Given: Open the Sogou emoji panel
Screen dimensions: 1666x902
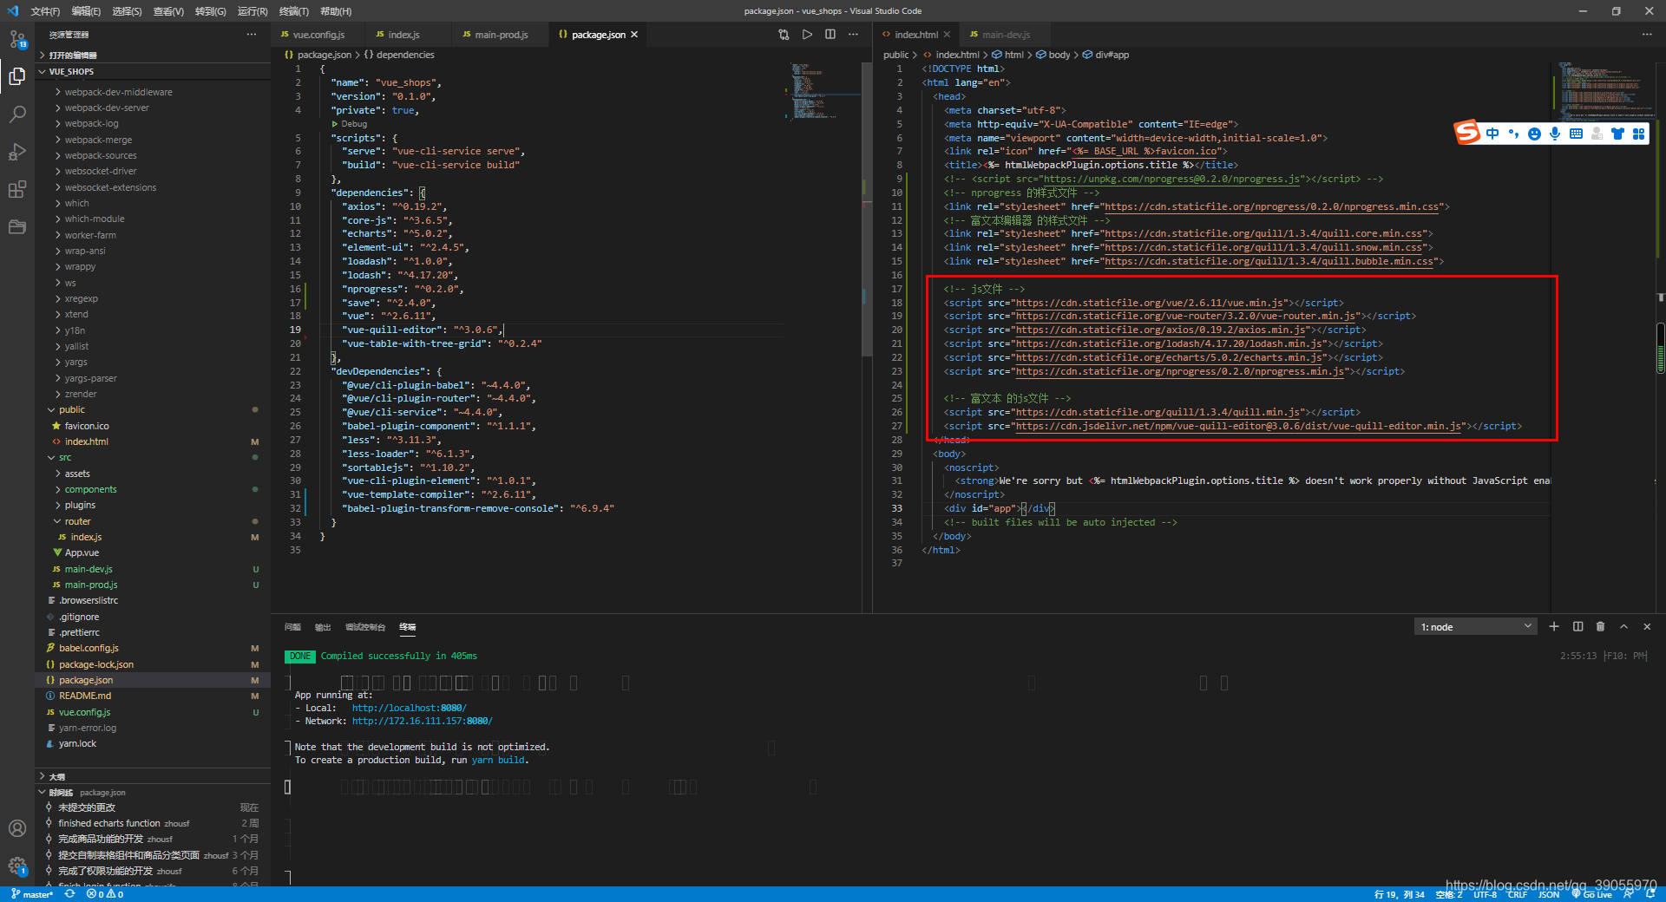Looking at the screenshot, I should coord(1534,134).
